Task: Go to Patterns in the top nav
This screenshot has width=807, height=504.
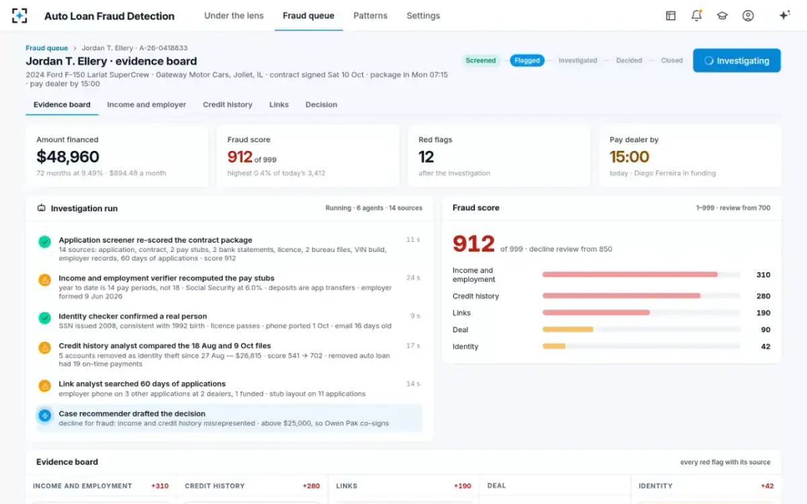Action: 371,15
